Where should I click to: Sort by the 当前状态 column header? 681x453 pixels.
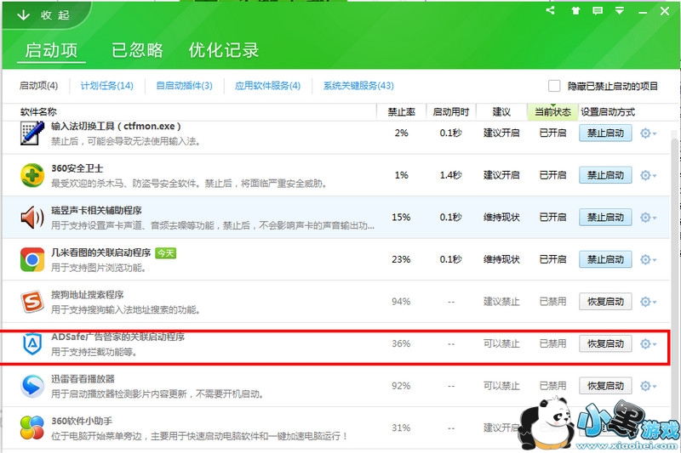tap(552, 112)
